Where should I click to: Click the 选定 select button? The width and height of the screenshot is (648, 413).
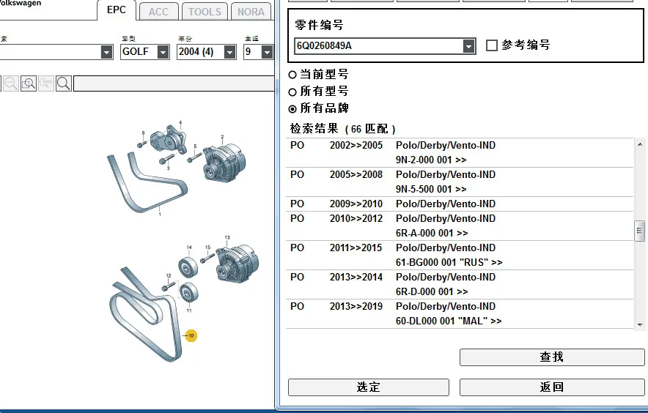(x=368, y=387)
